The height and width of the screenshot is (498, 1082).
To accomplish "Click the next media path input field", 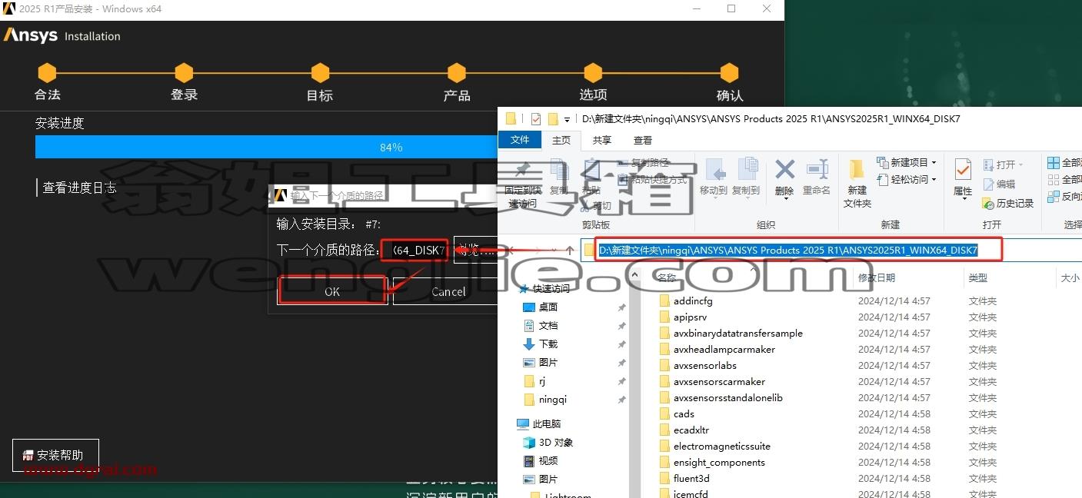I will tap(414, 250).
